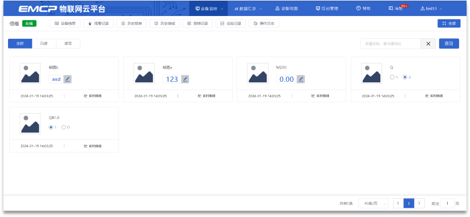
Task: Select radio option 1 in the Q card
Action: (392, 77)
